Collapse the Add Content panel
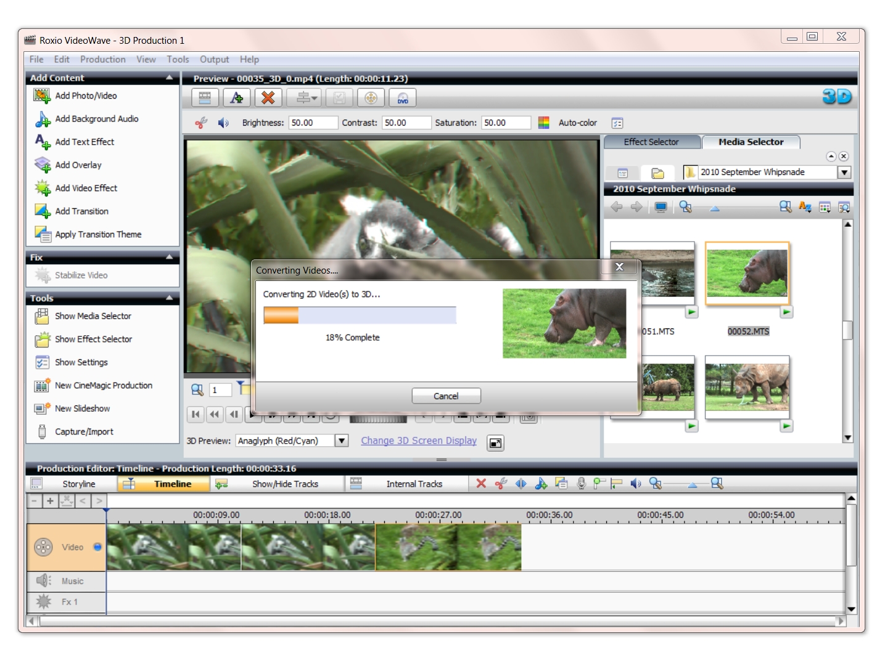The image size is (885, 663). (x=169, y=78)
